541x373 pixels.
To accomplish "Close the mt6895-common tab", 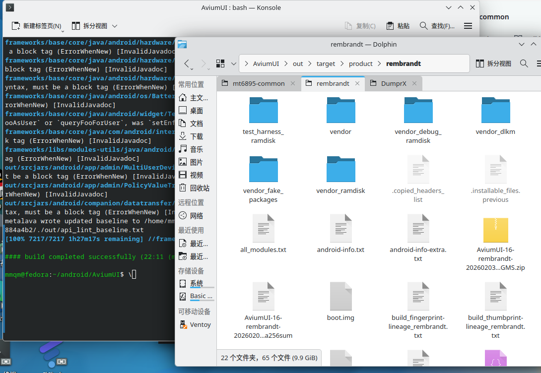I will (x=292, y=83).
